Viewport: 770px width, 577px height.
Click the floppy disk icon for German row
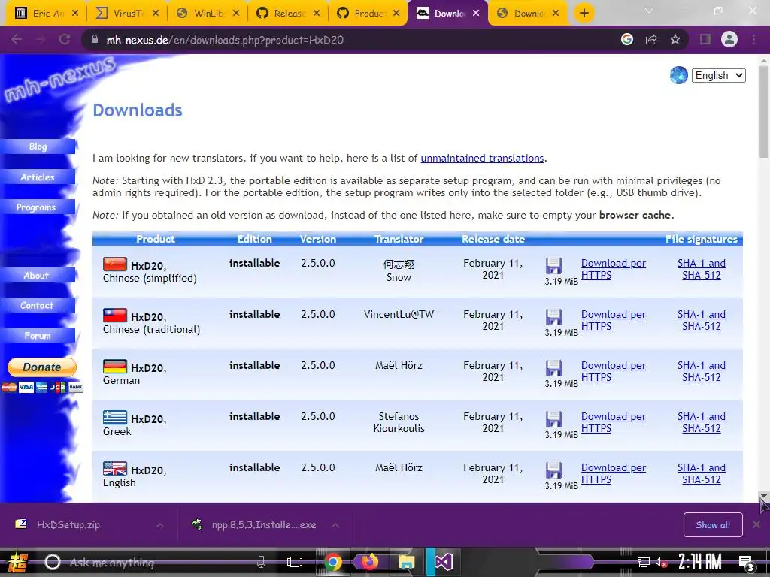[x=553, y=368]
